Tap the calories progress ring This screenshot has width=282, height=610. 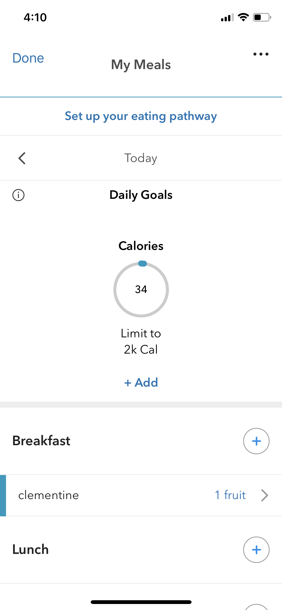[141, 289]
